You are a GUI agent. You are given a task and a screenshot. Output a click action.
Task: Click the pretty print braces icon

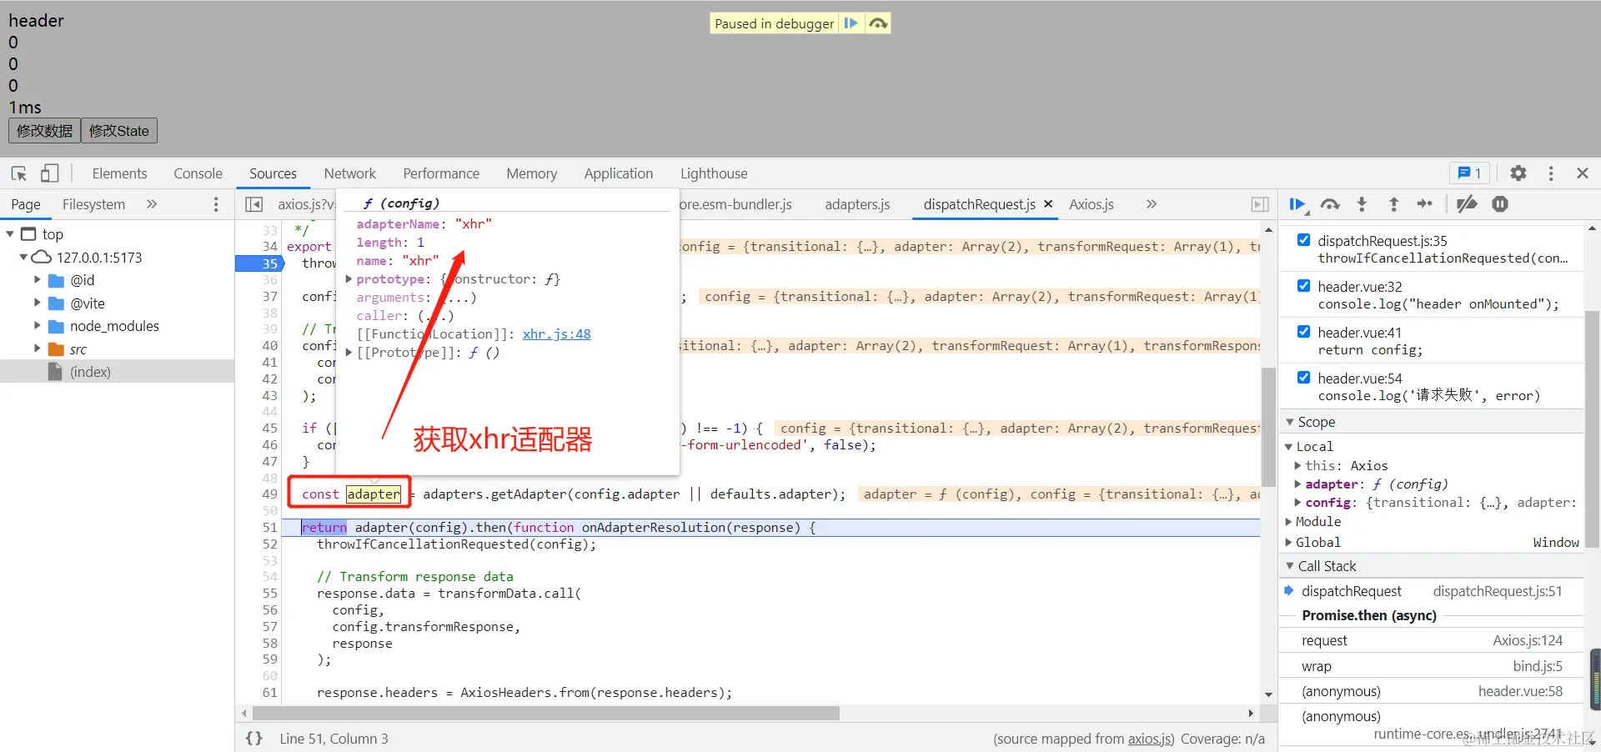pos(254,739)
